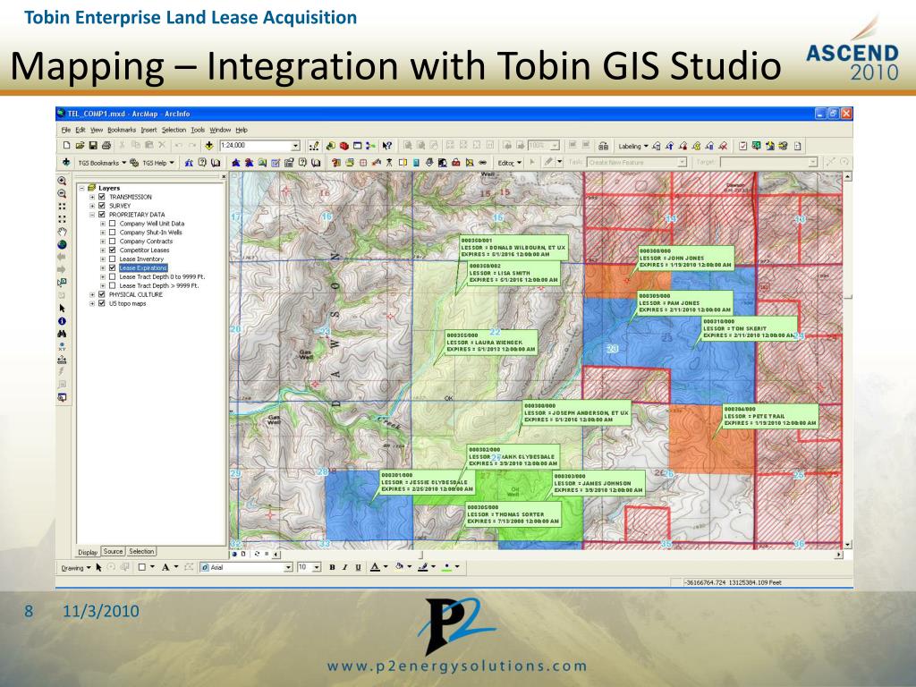Click the bold B formatting icon

pos(332,566)
